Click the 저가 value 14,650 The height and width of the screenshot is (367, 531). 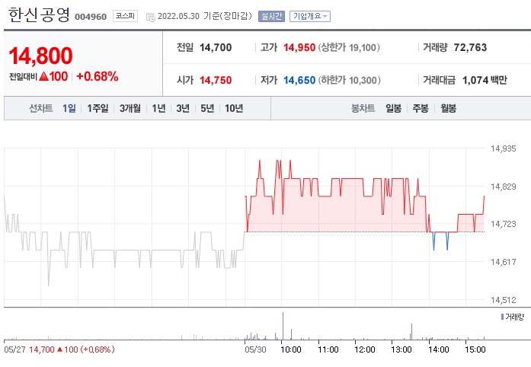tap(299, 80)
